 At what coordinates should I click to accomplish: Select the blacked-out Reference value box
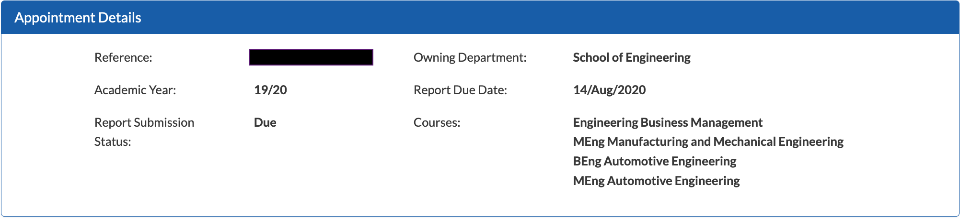311,57
